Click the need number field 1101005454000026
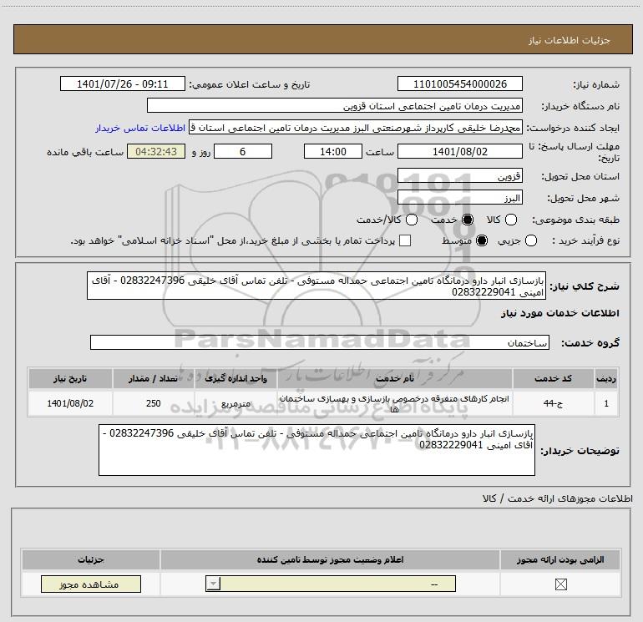643x622 pixels. [459, 84]
